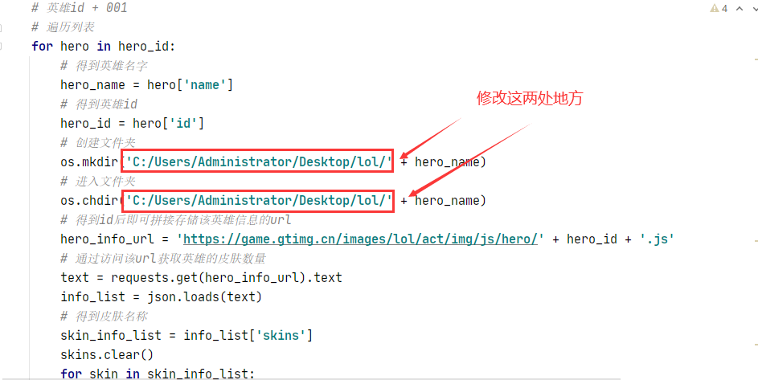The height and width of the screenshot is (380, 758).
Task: Click 'hero_id' in the 'for hero in hero_id:' line
Action: 144,47
